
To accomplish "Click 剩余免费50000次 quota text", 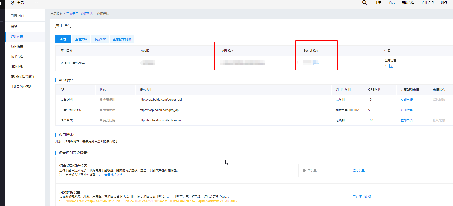I will coord(347,110).
